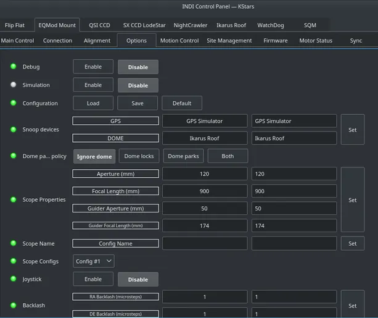
Task: Click the editable Guider Aperture field
Action: [294, 208]
